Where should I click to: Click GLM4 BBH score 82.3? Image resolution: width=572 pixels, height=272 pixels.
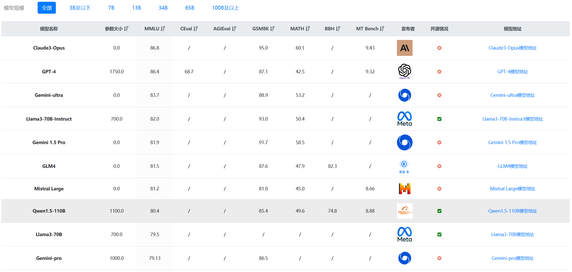click(332, 166)
